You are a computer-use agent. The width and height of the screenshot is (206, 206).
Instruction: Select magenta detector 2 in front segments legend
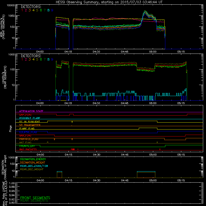pyautogui.click(x=26, y=10)
